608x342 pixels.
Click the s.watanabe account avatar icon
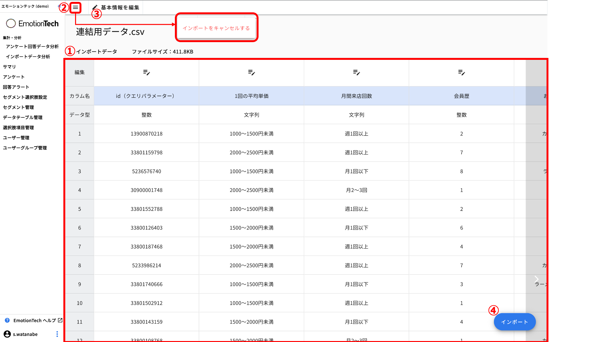7,334
